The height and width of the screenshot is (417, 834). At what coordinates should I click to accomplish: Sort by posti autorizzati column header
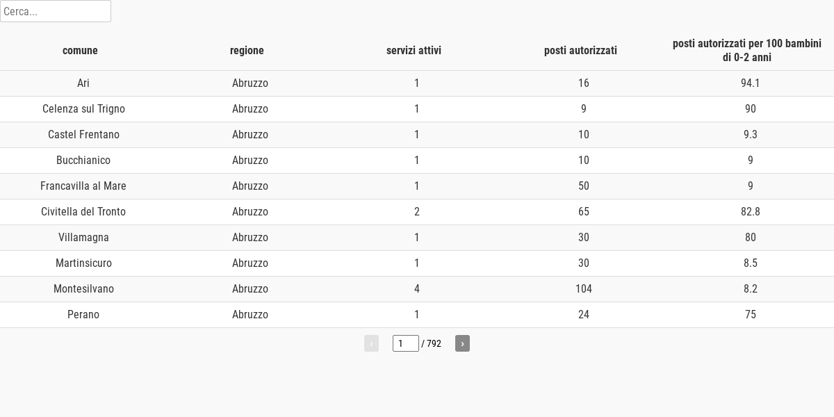(x=580, y=50)
